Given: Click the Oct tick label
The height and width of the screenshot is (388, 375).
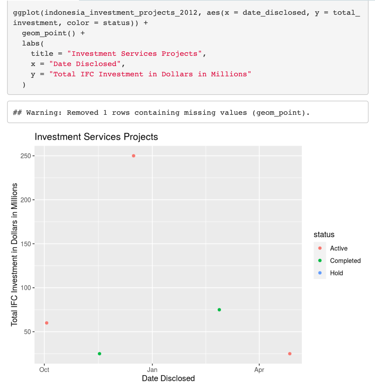Looking at the screenshot, I should [x=44, y=370].
